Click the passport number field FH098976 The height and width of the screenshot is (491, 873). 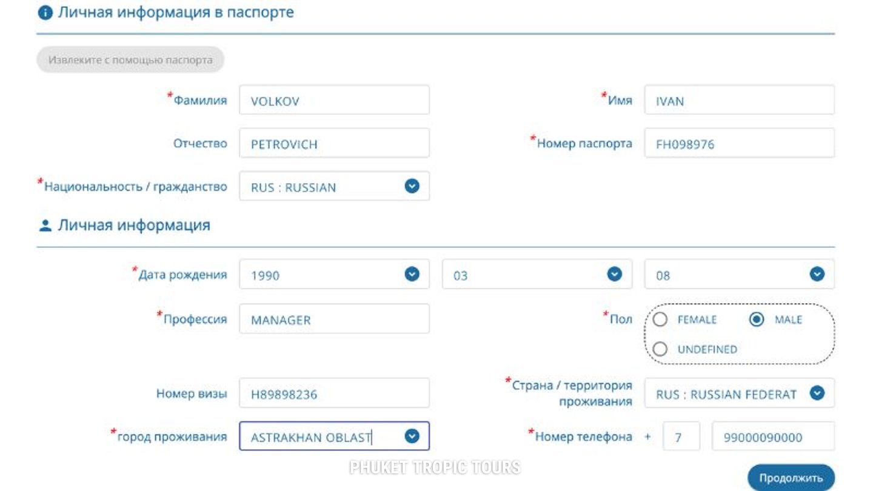739,144
